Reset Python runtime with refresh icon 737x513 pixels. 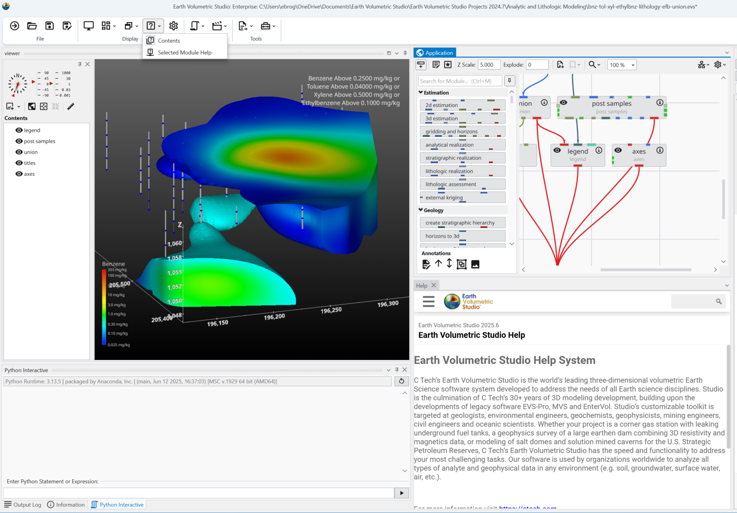[401, 381]
